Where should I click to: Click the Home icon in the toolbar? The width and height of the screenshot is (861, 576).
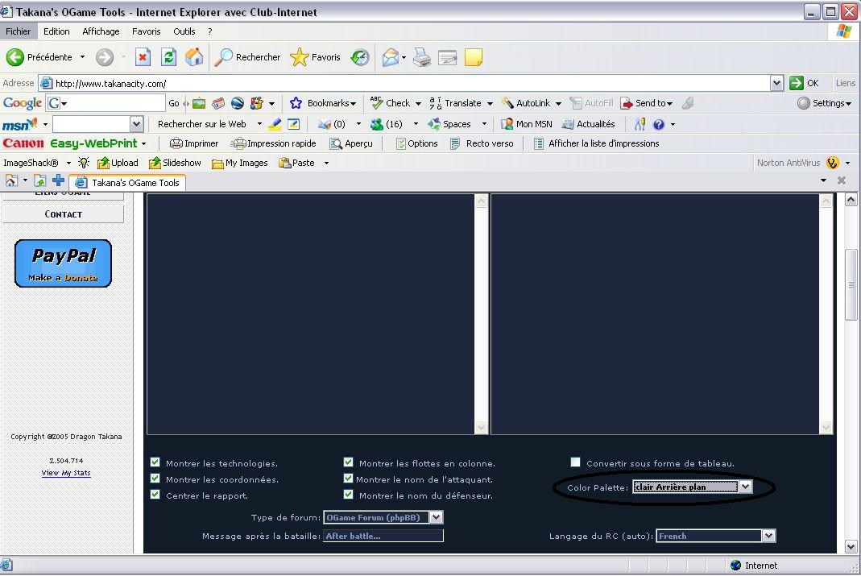tap(194, 57)
